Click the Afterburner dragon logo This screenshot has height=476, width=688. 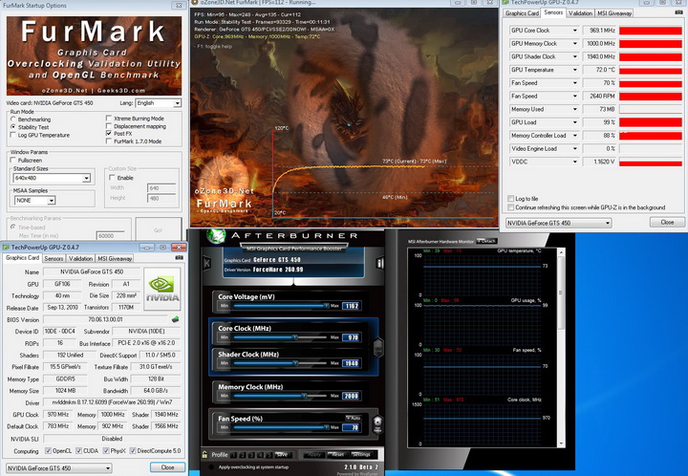point(216,236)
